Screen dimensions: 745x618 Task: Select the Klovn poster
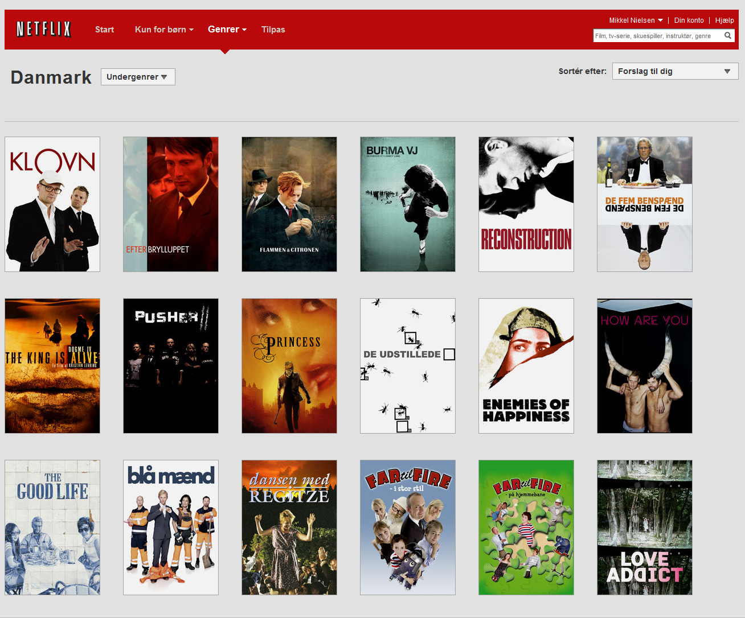pos(52,204)
